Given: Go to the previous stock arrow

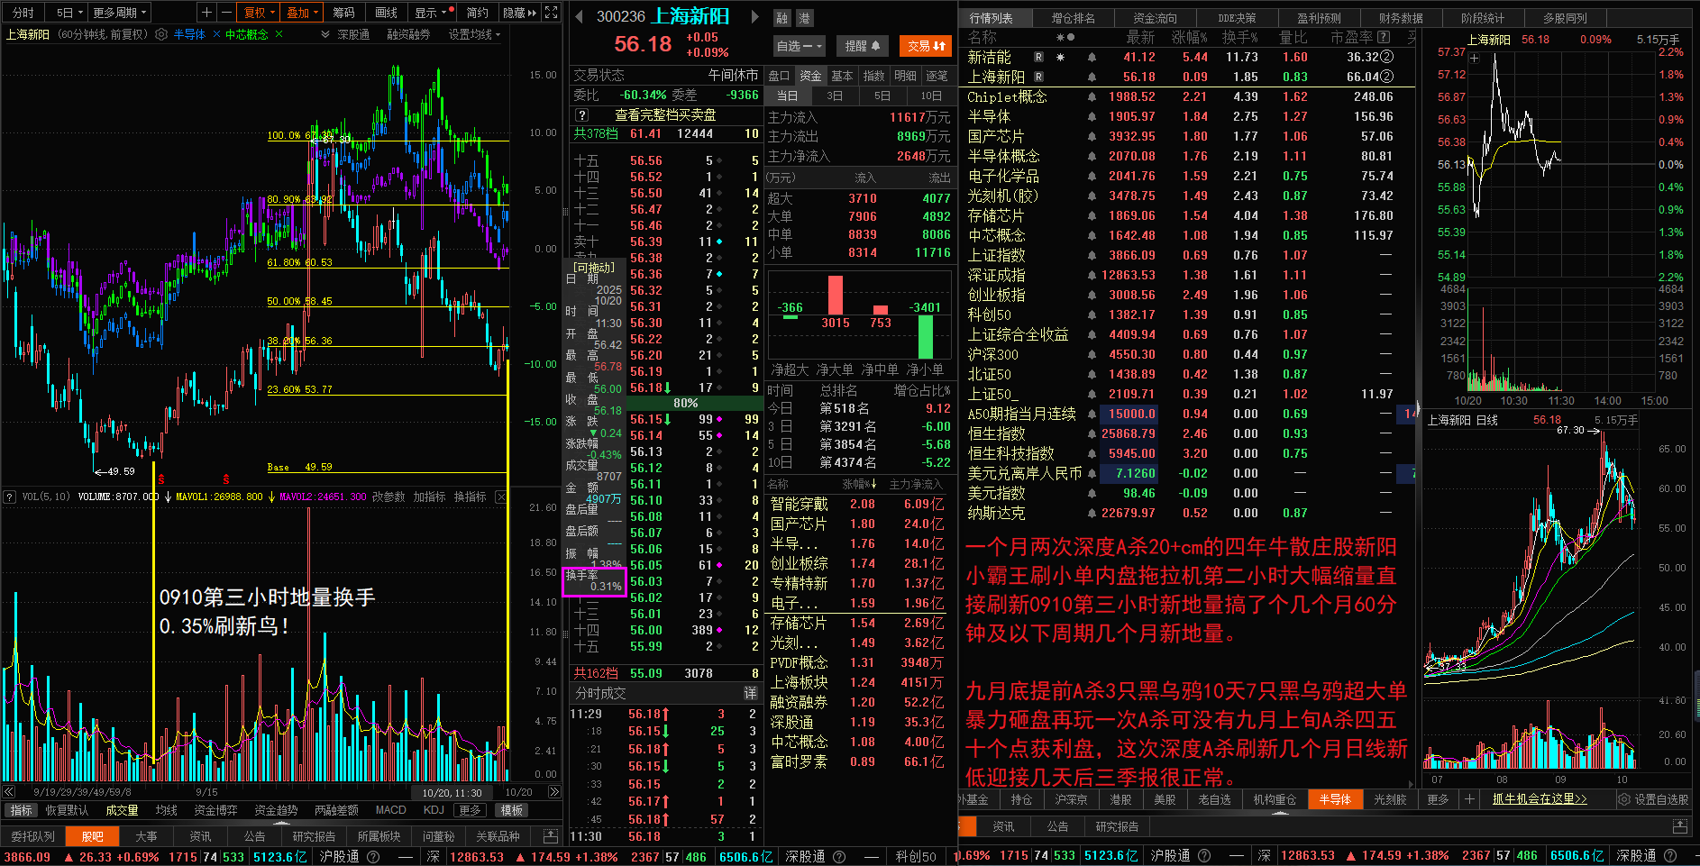Looking at the screenshot, I should (580, 16).
